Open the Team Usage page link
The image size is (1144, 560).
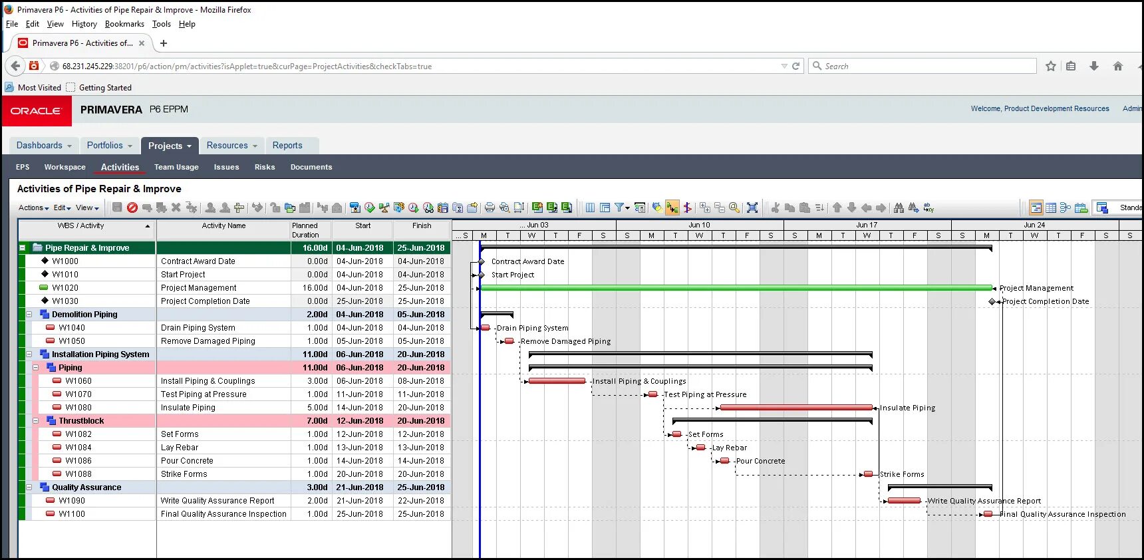176,167
